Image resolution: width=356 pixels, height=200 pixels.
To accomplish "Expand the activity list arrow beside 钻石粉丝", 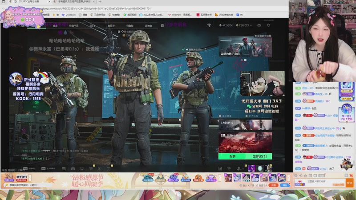I will coord(219,178).
